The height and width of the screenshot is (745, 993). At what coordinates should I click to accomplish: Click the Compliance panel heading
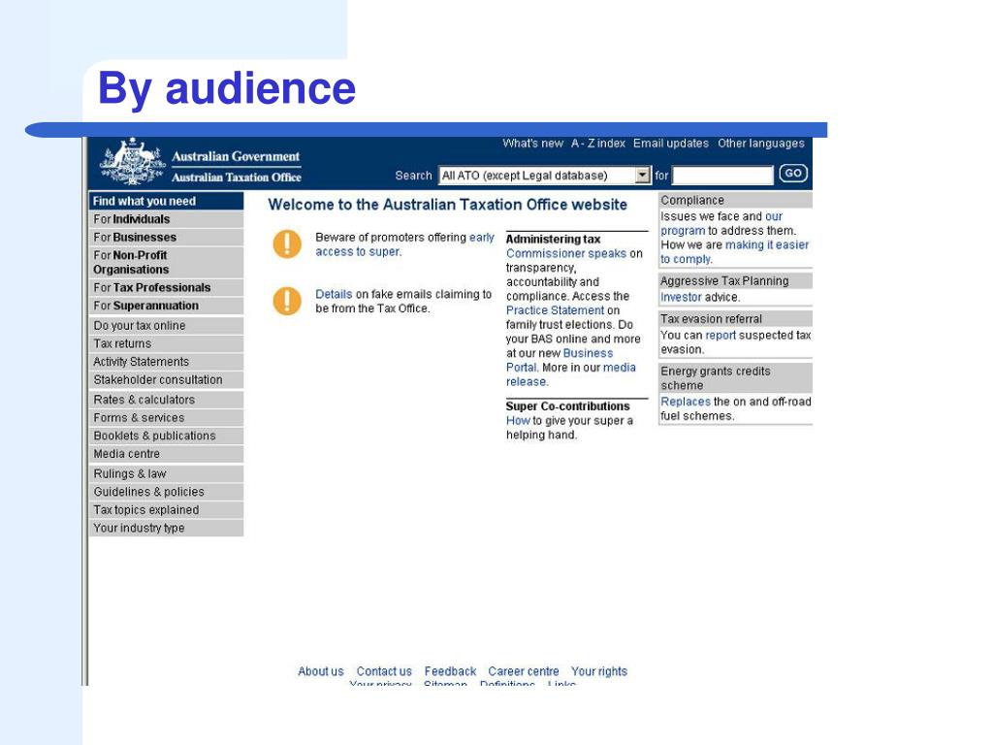click(735, 200)
